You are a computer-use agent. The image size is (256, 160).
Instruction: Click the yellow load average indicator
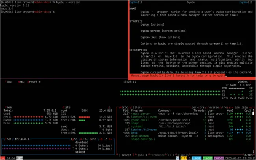pos(184,158)
